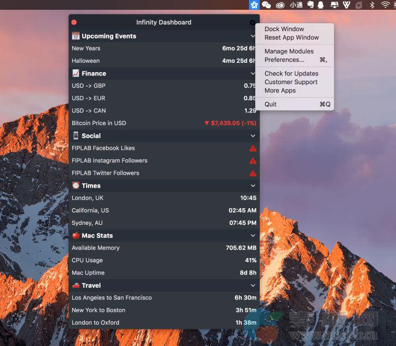This screenshot has height=346, width=396.
Task: Collapse the Upcoming Events section chevron
Action: point(253,36)
